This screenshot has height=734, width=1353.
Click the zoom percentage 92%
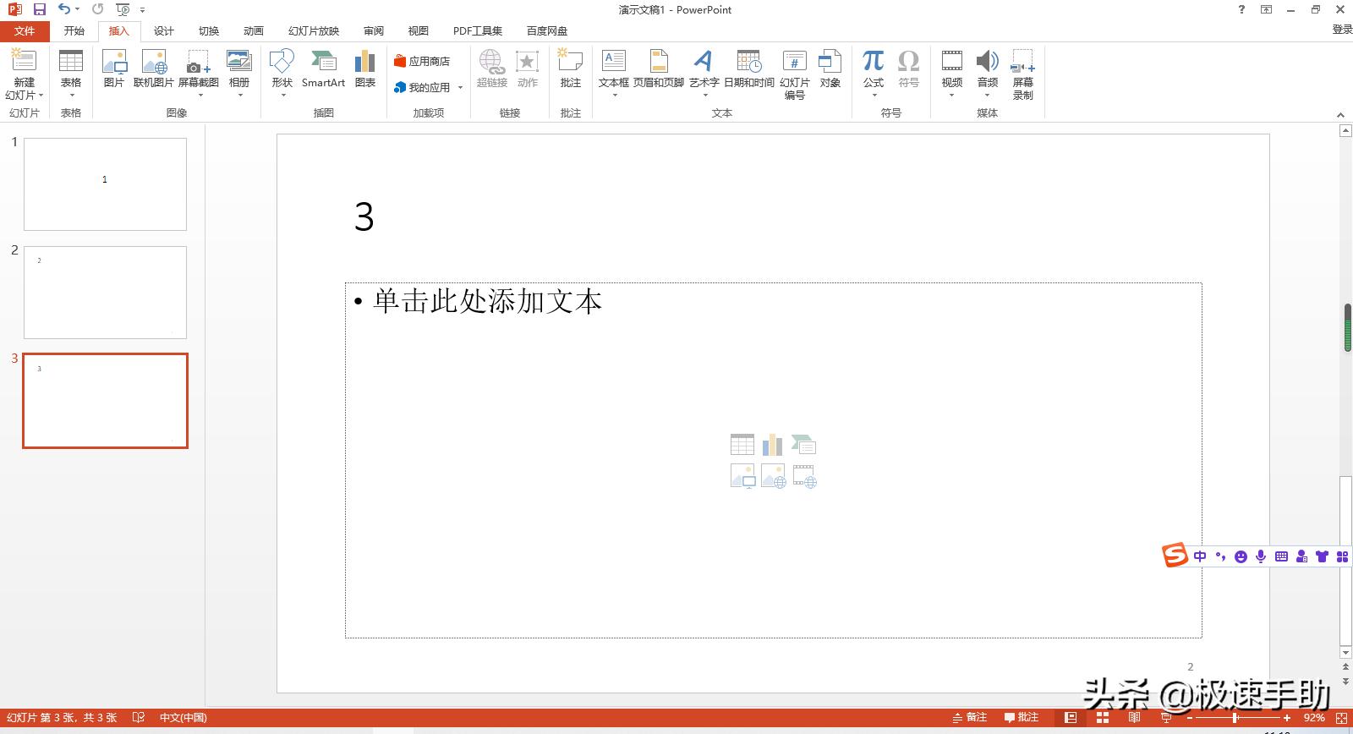[1314, 718]
